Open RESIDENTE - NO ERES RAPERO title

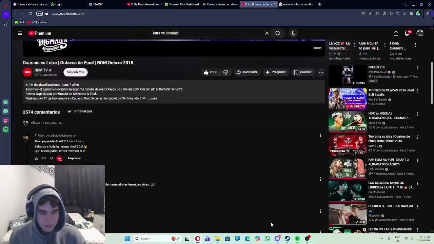pos(391,206)
